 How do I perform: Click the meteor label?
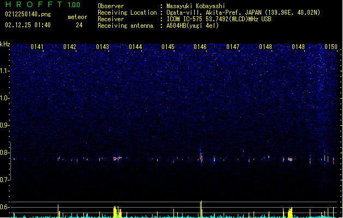click(x=77, y=17)
